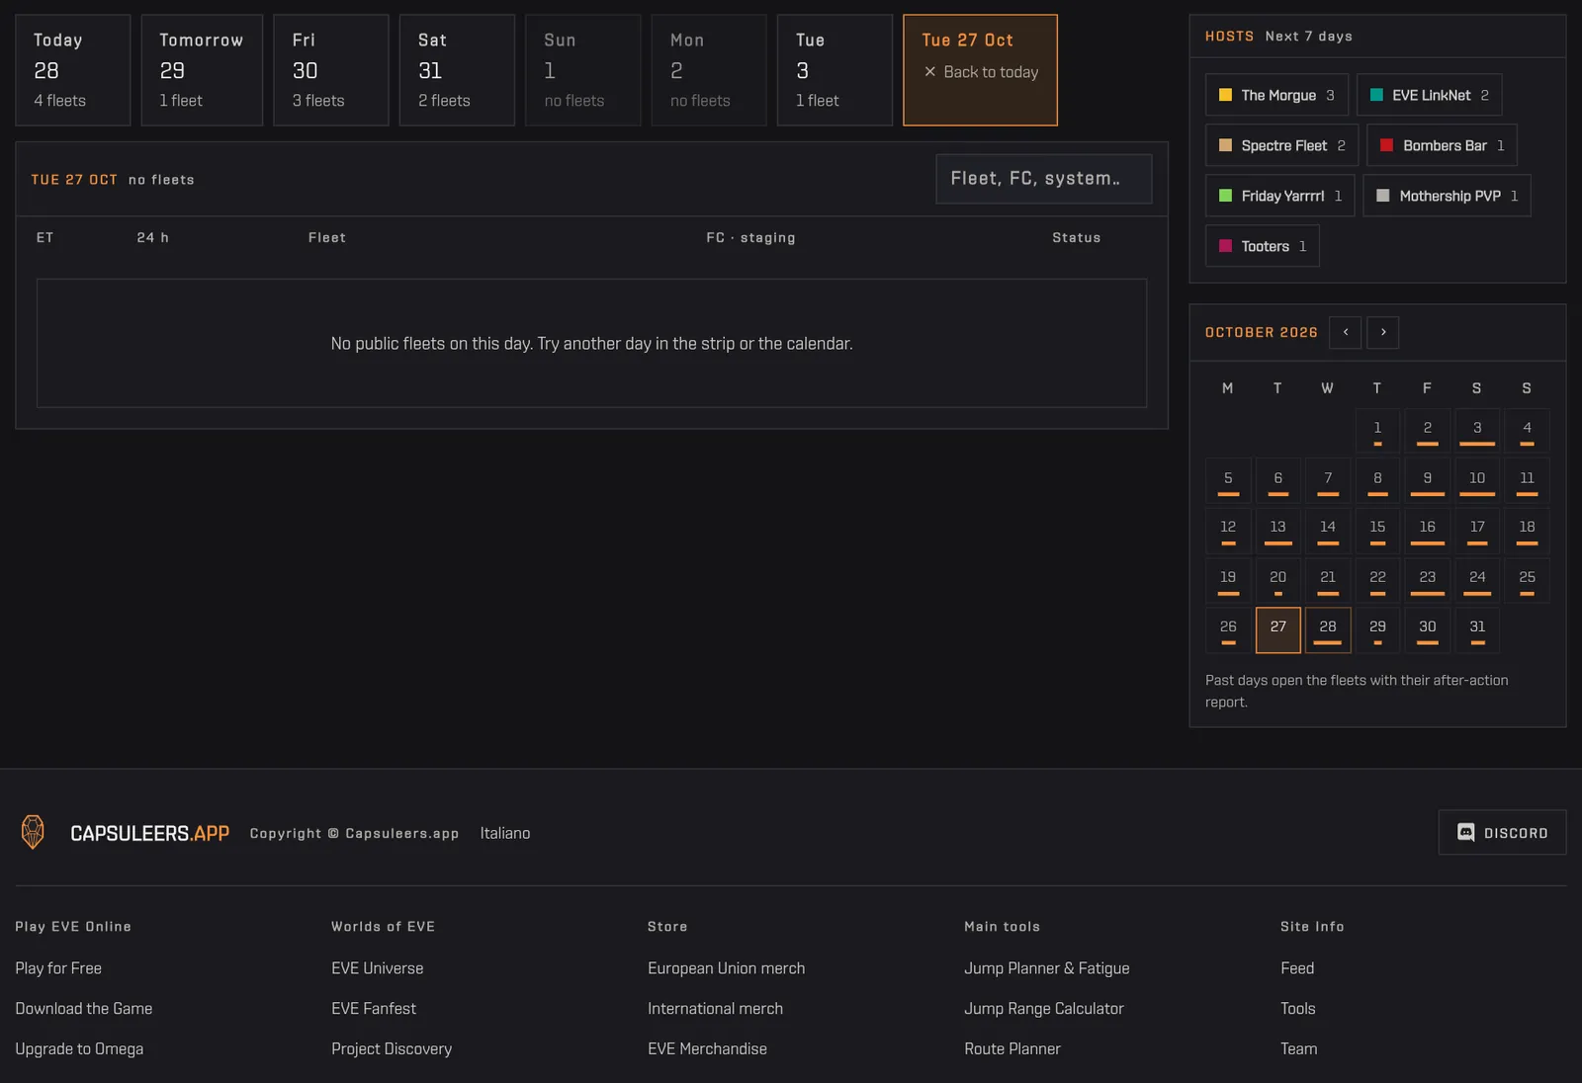Screen dimensions: 1582x1083
Task: Open the Tools page link
Action: [1298, 1008]
